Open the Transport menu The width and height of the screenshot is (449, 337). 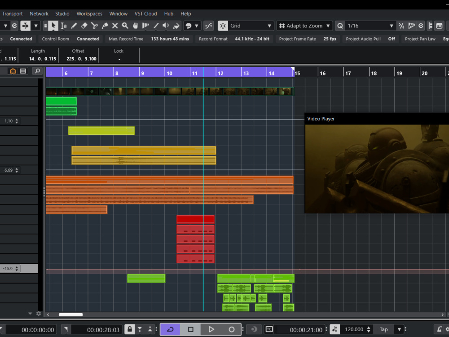tap(12, 13)
